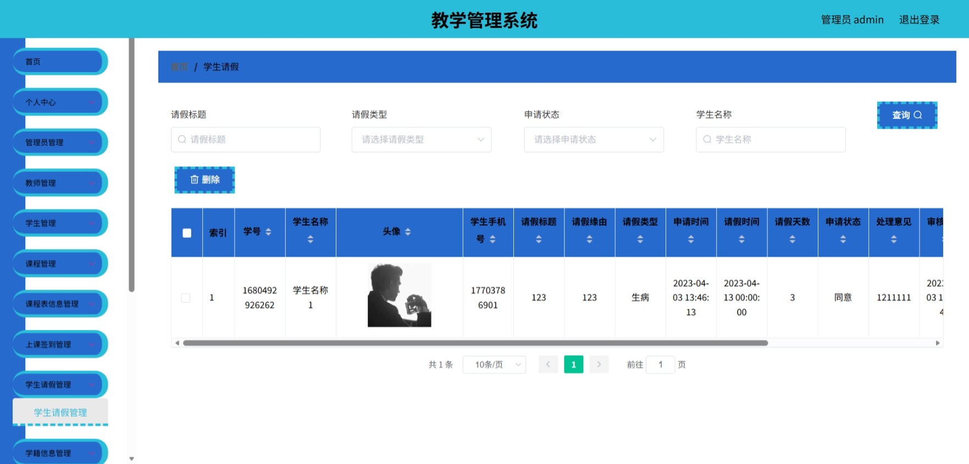Click the 学号 cell 1680492926262
The height and width of the screenshot is (464, 969).
tap(259, 297)
